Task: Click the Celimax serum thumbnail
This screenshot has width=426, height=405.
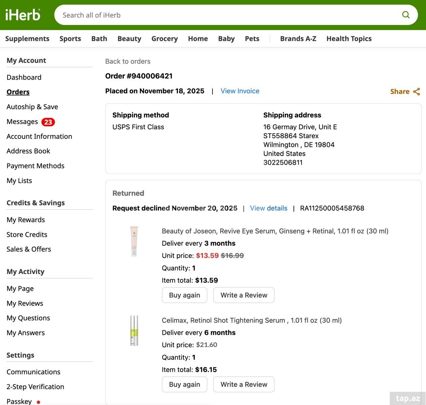Action: pyautogui.click(x=134, y=331)
